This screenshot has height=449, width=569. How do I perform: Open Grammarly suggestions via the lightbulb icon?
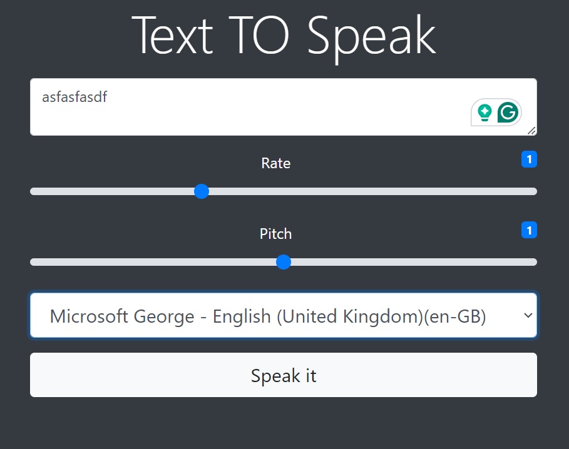coord(485,113)
